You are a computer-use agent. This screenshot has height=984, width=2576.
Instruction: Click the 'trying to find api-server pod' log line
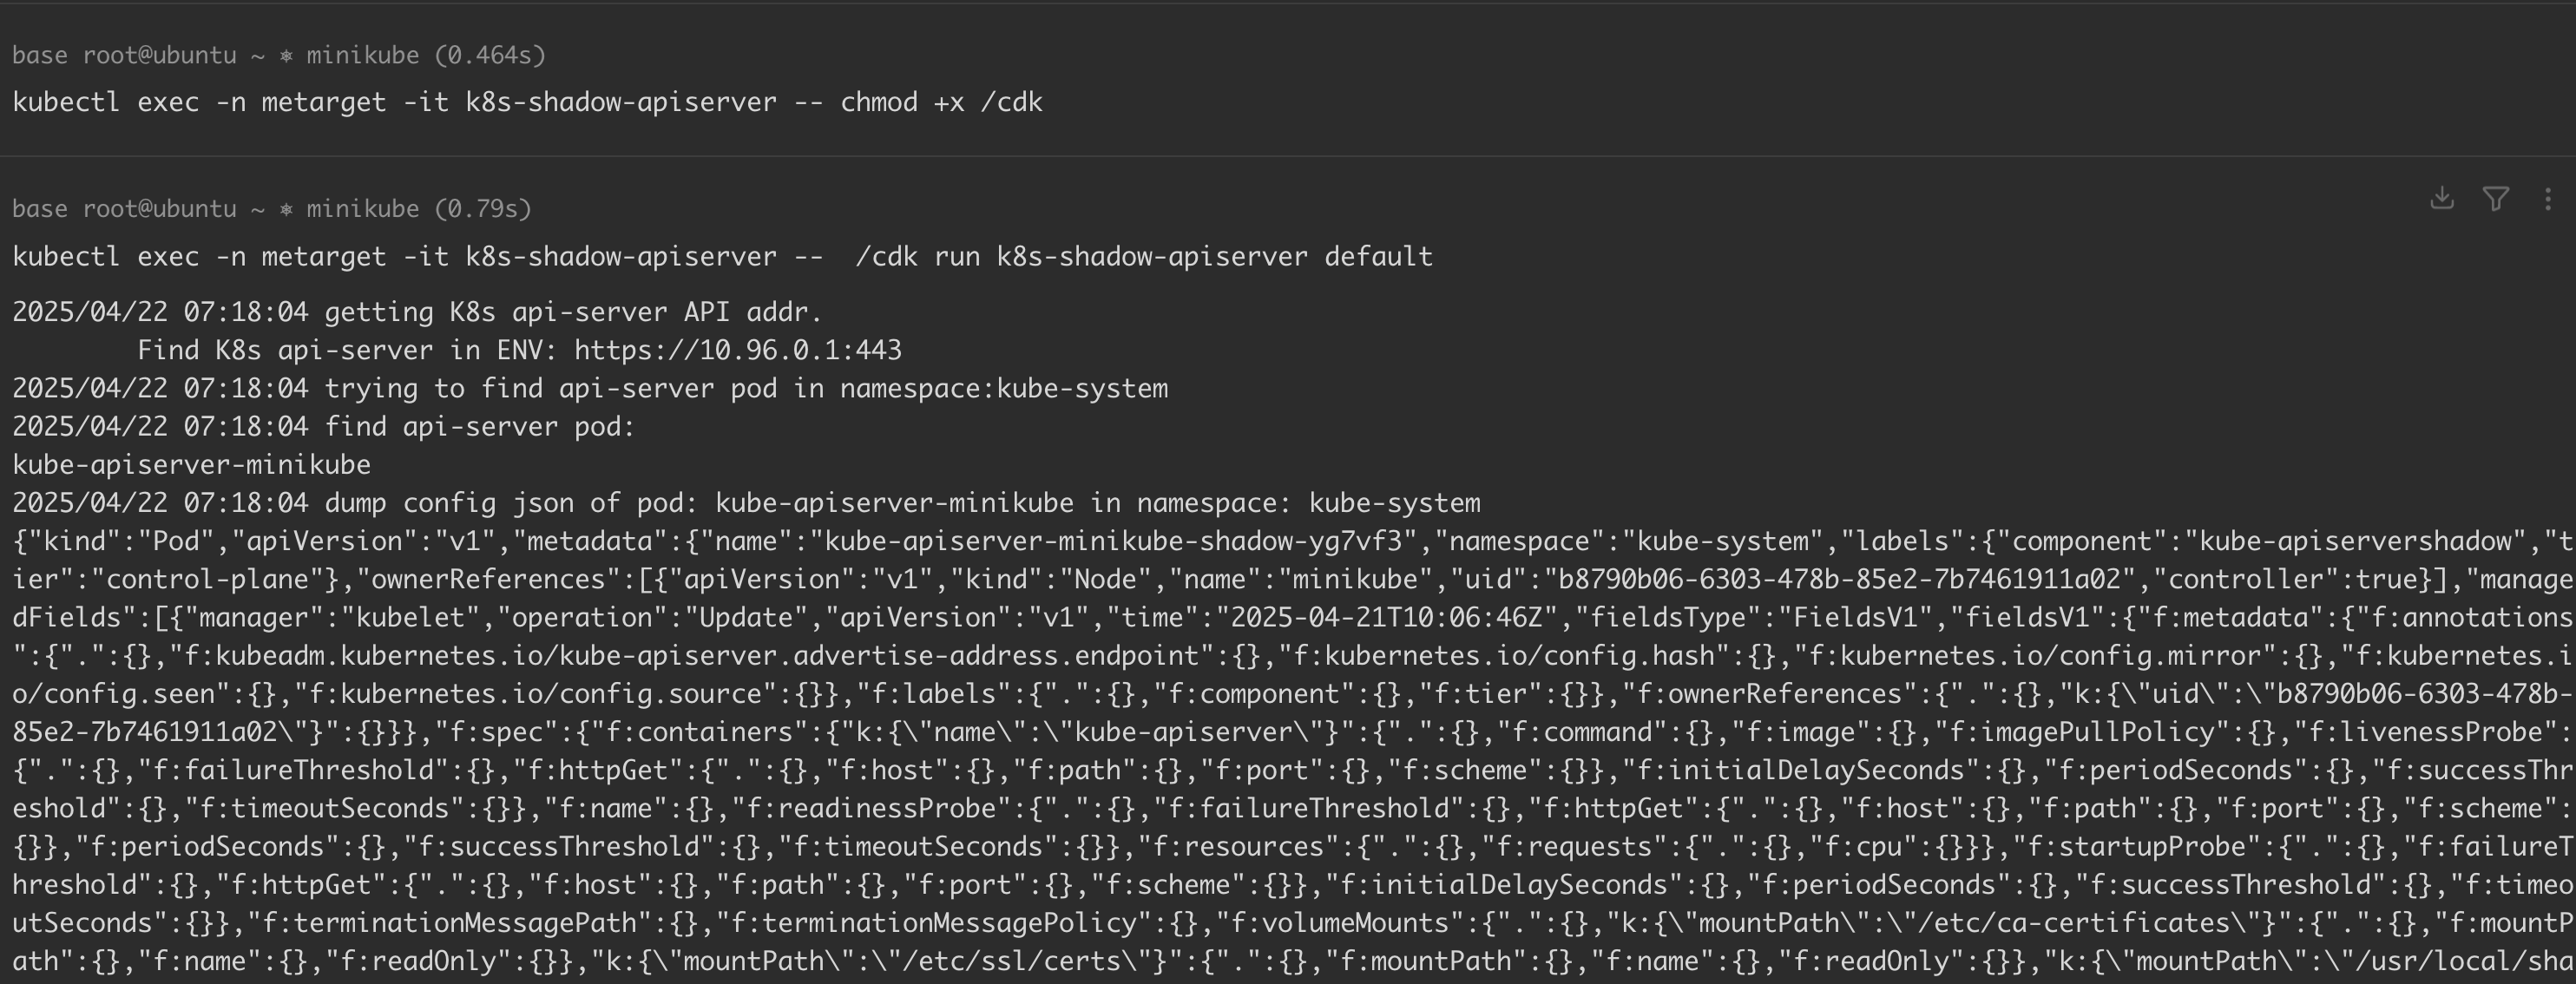[x=745, y=388]
